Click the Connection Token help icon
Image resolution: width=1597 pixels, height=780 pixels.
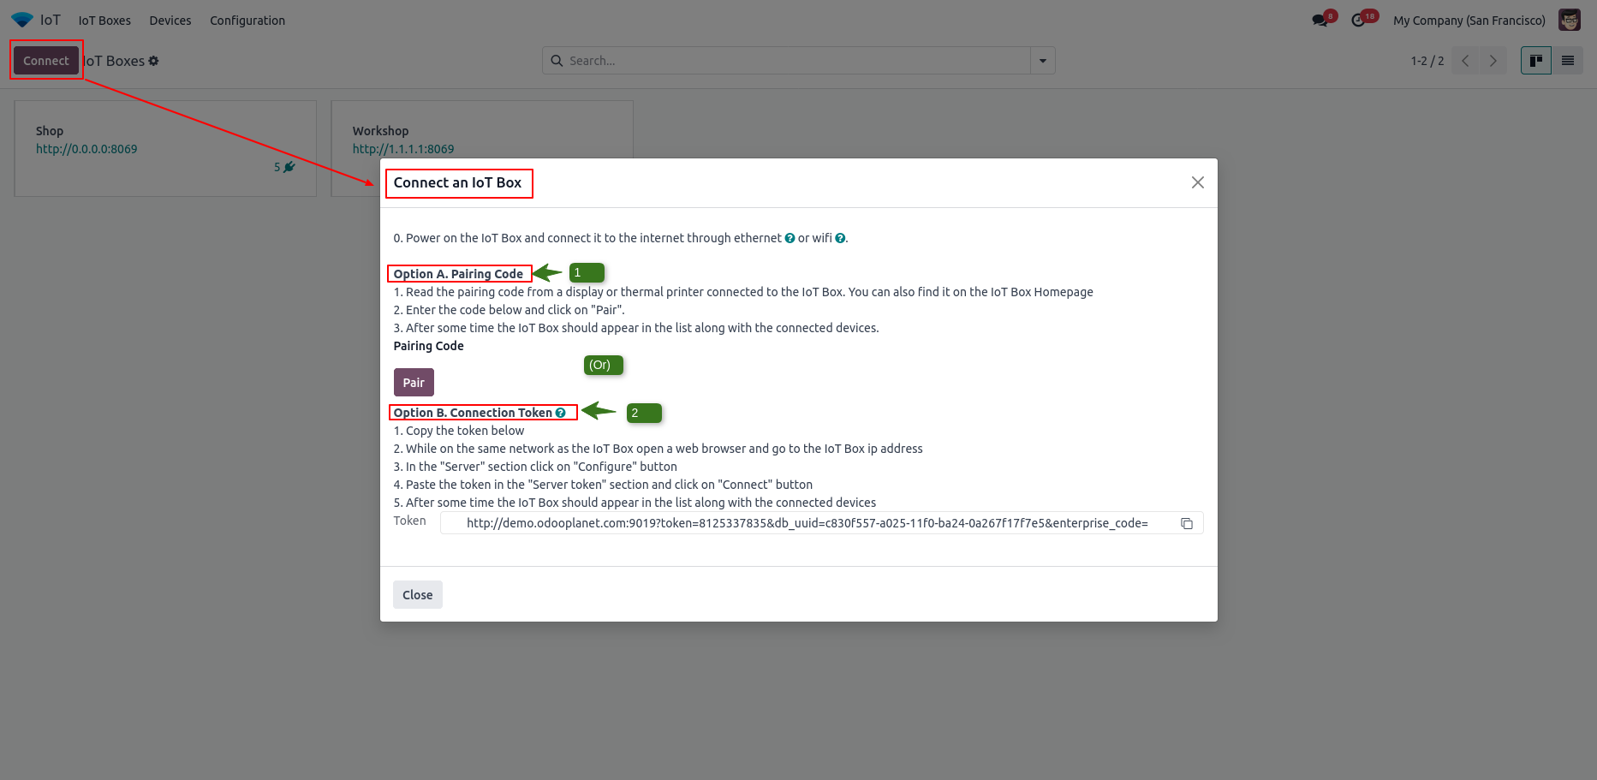[x=561, y=413]
